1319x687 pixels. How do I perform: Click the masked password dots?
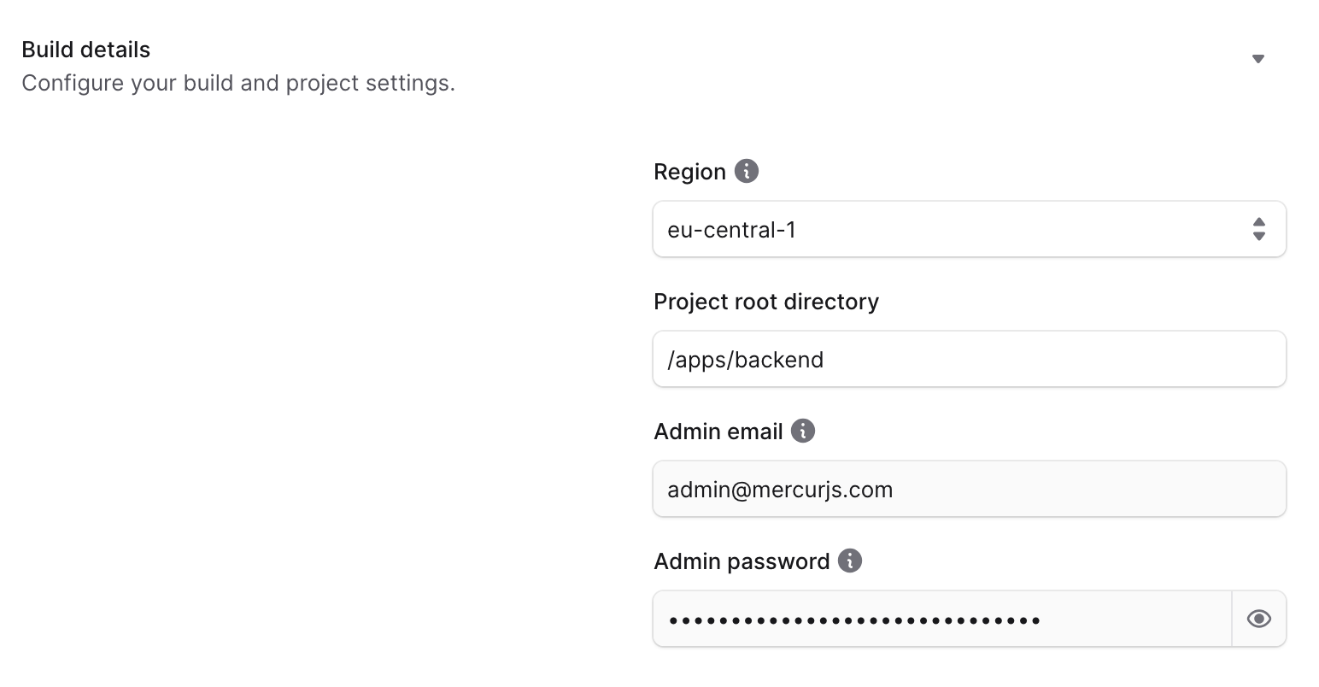(854, 619)
